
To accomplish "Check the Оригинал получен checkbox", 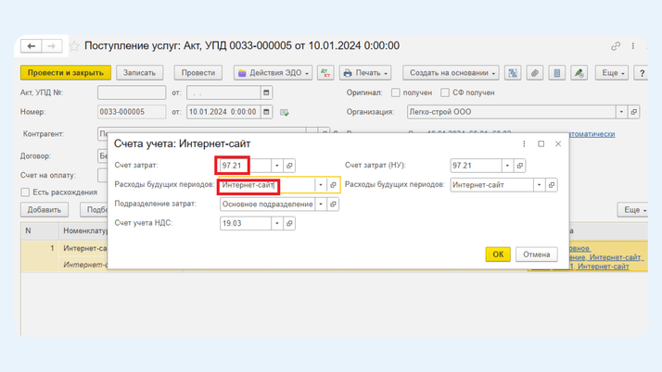I will 396,93.
